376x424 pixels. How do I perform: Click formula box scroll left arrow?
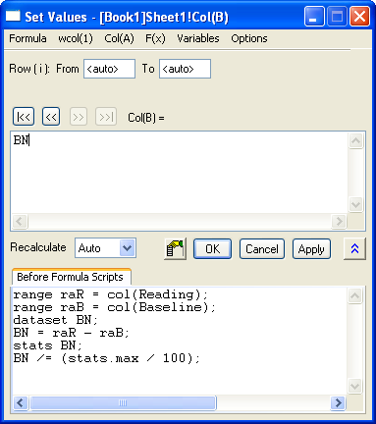coord(20,222)
